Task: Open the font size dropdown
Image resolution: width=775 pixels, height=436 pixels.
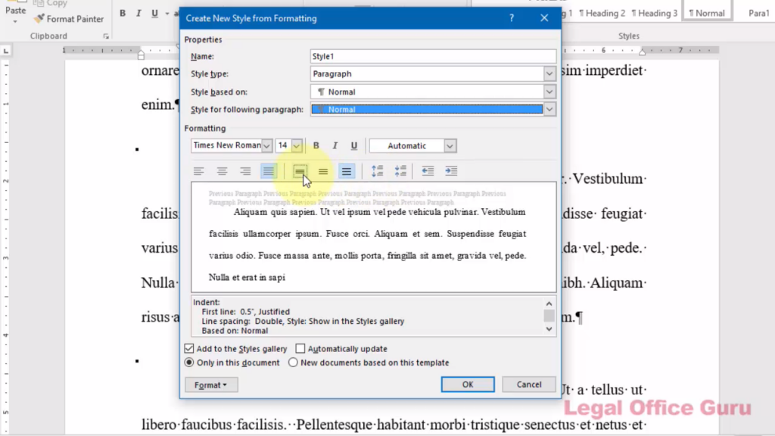Action: click(x=296, y=145)
